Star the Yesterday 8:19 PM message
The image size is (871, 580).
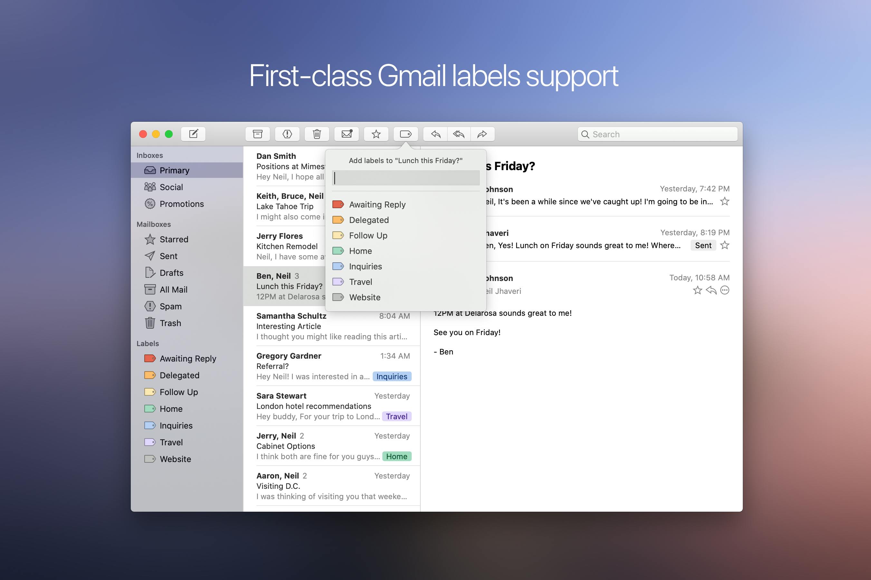(725, 245)
